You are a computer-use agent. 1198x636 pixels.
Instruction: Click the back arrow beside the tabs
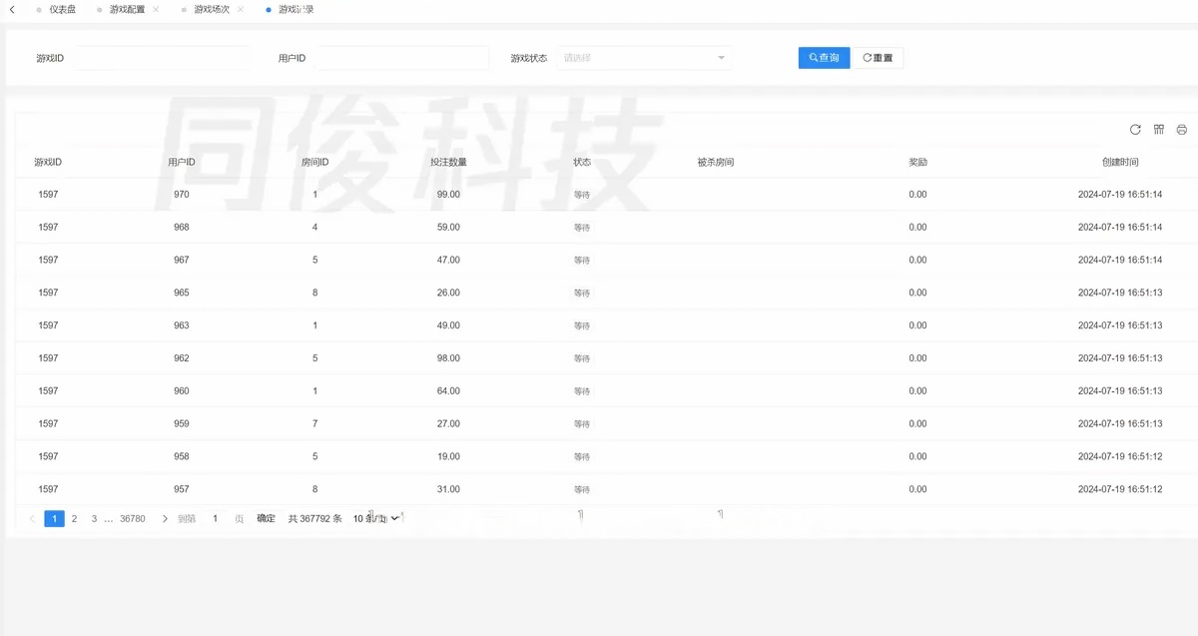tap(11, 9)
